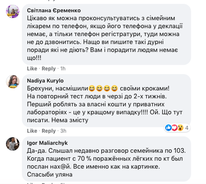Screen dimensions: 206x184
Task: Click the wow face reaction icon
Action: click(180, 128)
